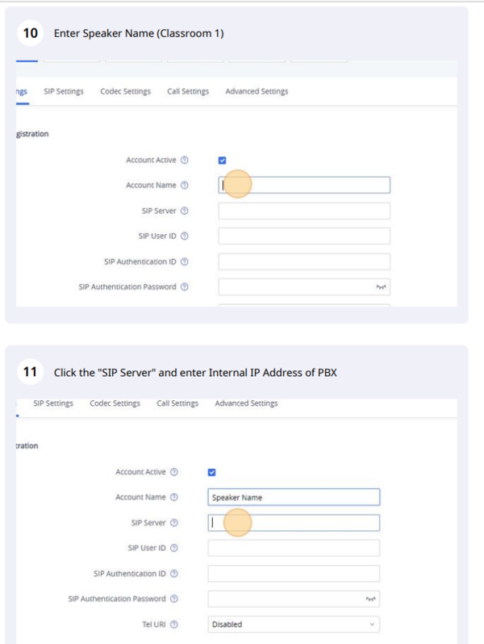
Task: Click Tel URI help icon
Action: [174, 624]
